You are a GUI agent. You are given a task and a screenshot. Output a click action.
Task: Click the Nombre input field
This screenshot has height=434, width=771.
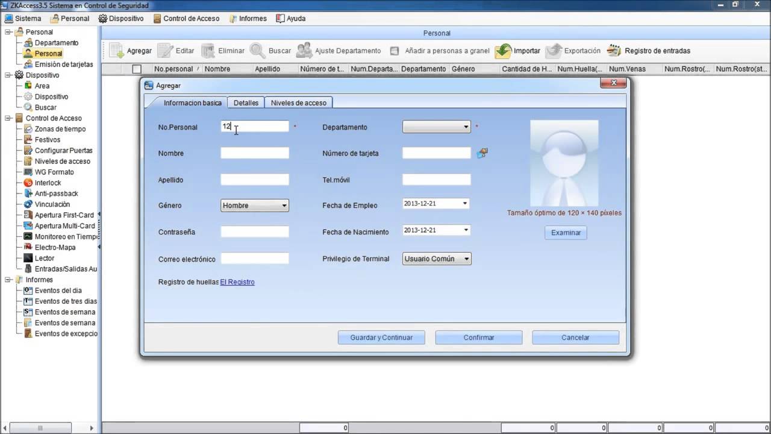pyautogui.click(x=255, y=153)
